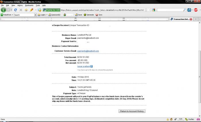Open the dropdown next to the blue extension icon
This screenshot has width=201, height=122.
coord(192,10)
